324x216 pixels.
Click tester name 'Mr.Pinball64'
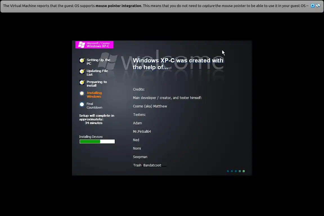point(142,131)
